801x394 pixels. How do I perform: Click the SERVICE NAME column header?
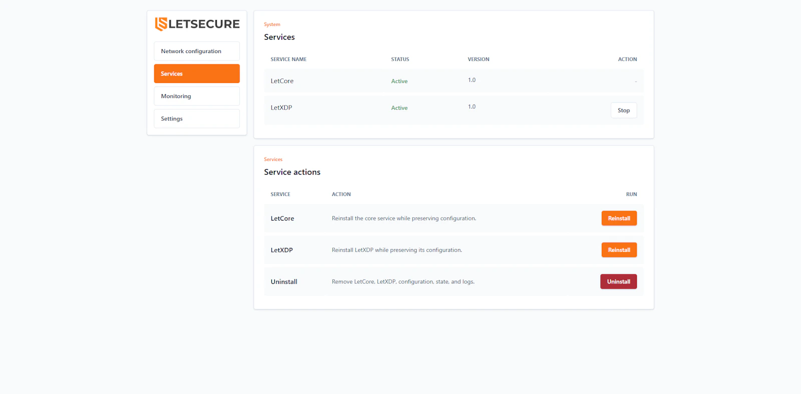(288, 59)
